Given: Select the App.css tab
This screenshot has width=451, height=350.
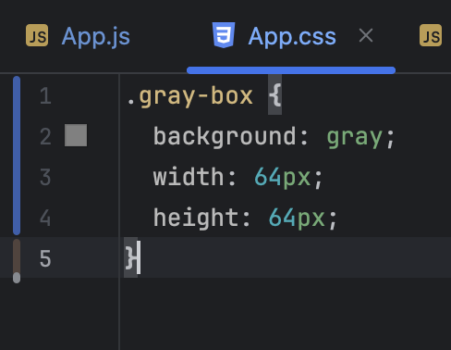Looking at the screenshot, I should coord(291,36).
